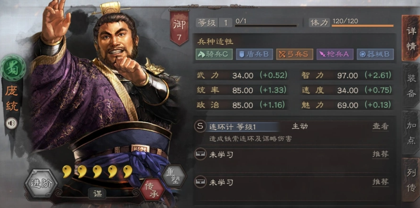
Task: Click 推荐 on second unlearned skill
Action: 380,182
